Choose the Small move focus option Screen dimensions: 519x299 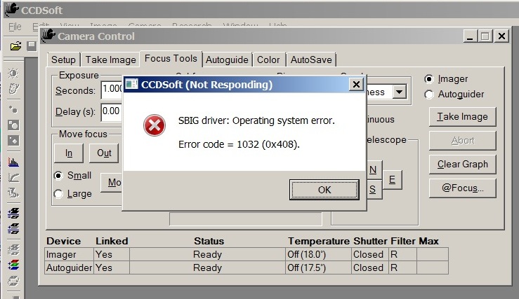[58, 176]
